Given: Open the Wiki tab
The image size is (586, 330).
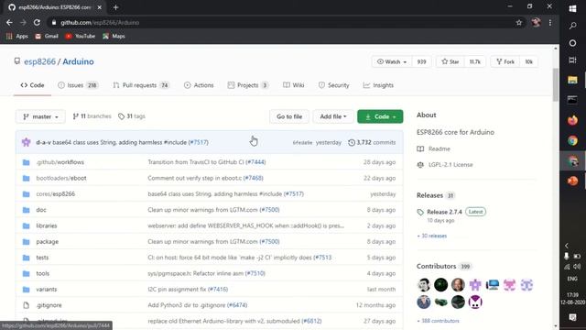Looking at the screenshot, I should click(x=293, y=85).
